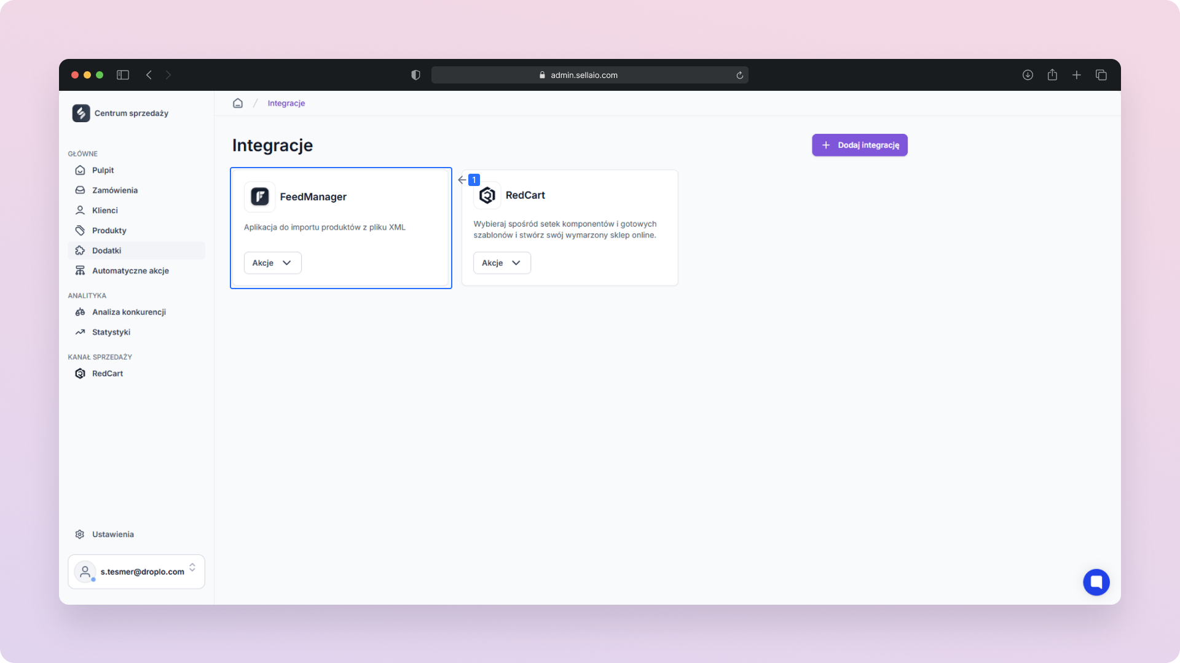Viewport: 1180px width, 663px height.
Task: Click the RedCart card logo
Action: tap(487, 195)
